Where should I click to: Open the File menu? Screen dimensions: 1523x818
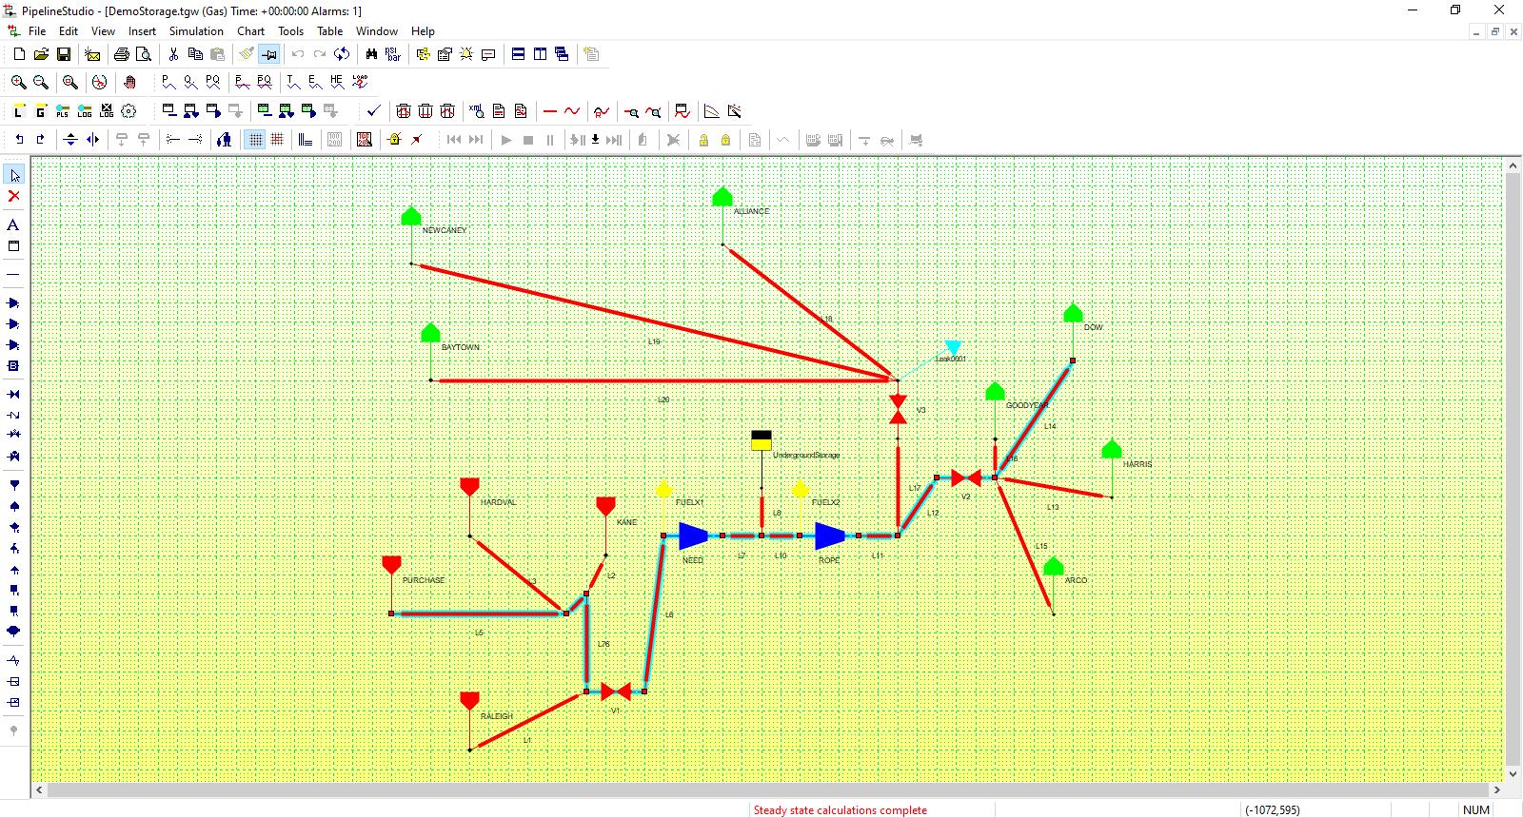tap(37, 31)
